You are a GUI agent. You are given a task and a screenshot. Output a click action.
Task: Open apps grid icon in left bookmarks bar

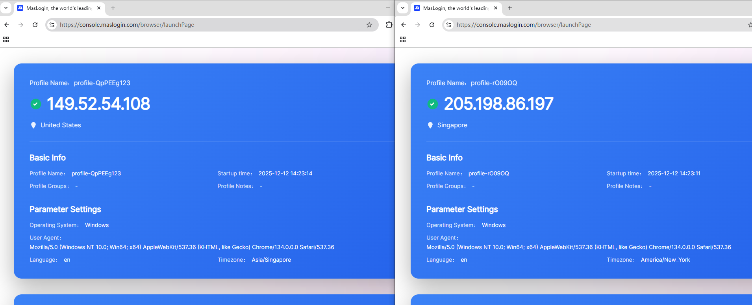click(x=6, y=39)
